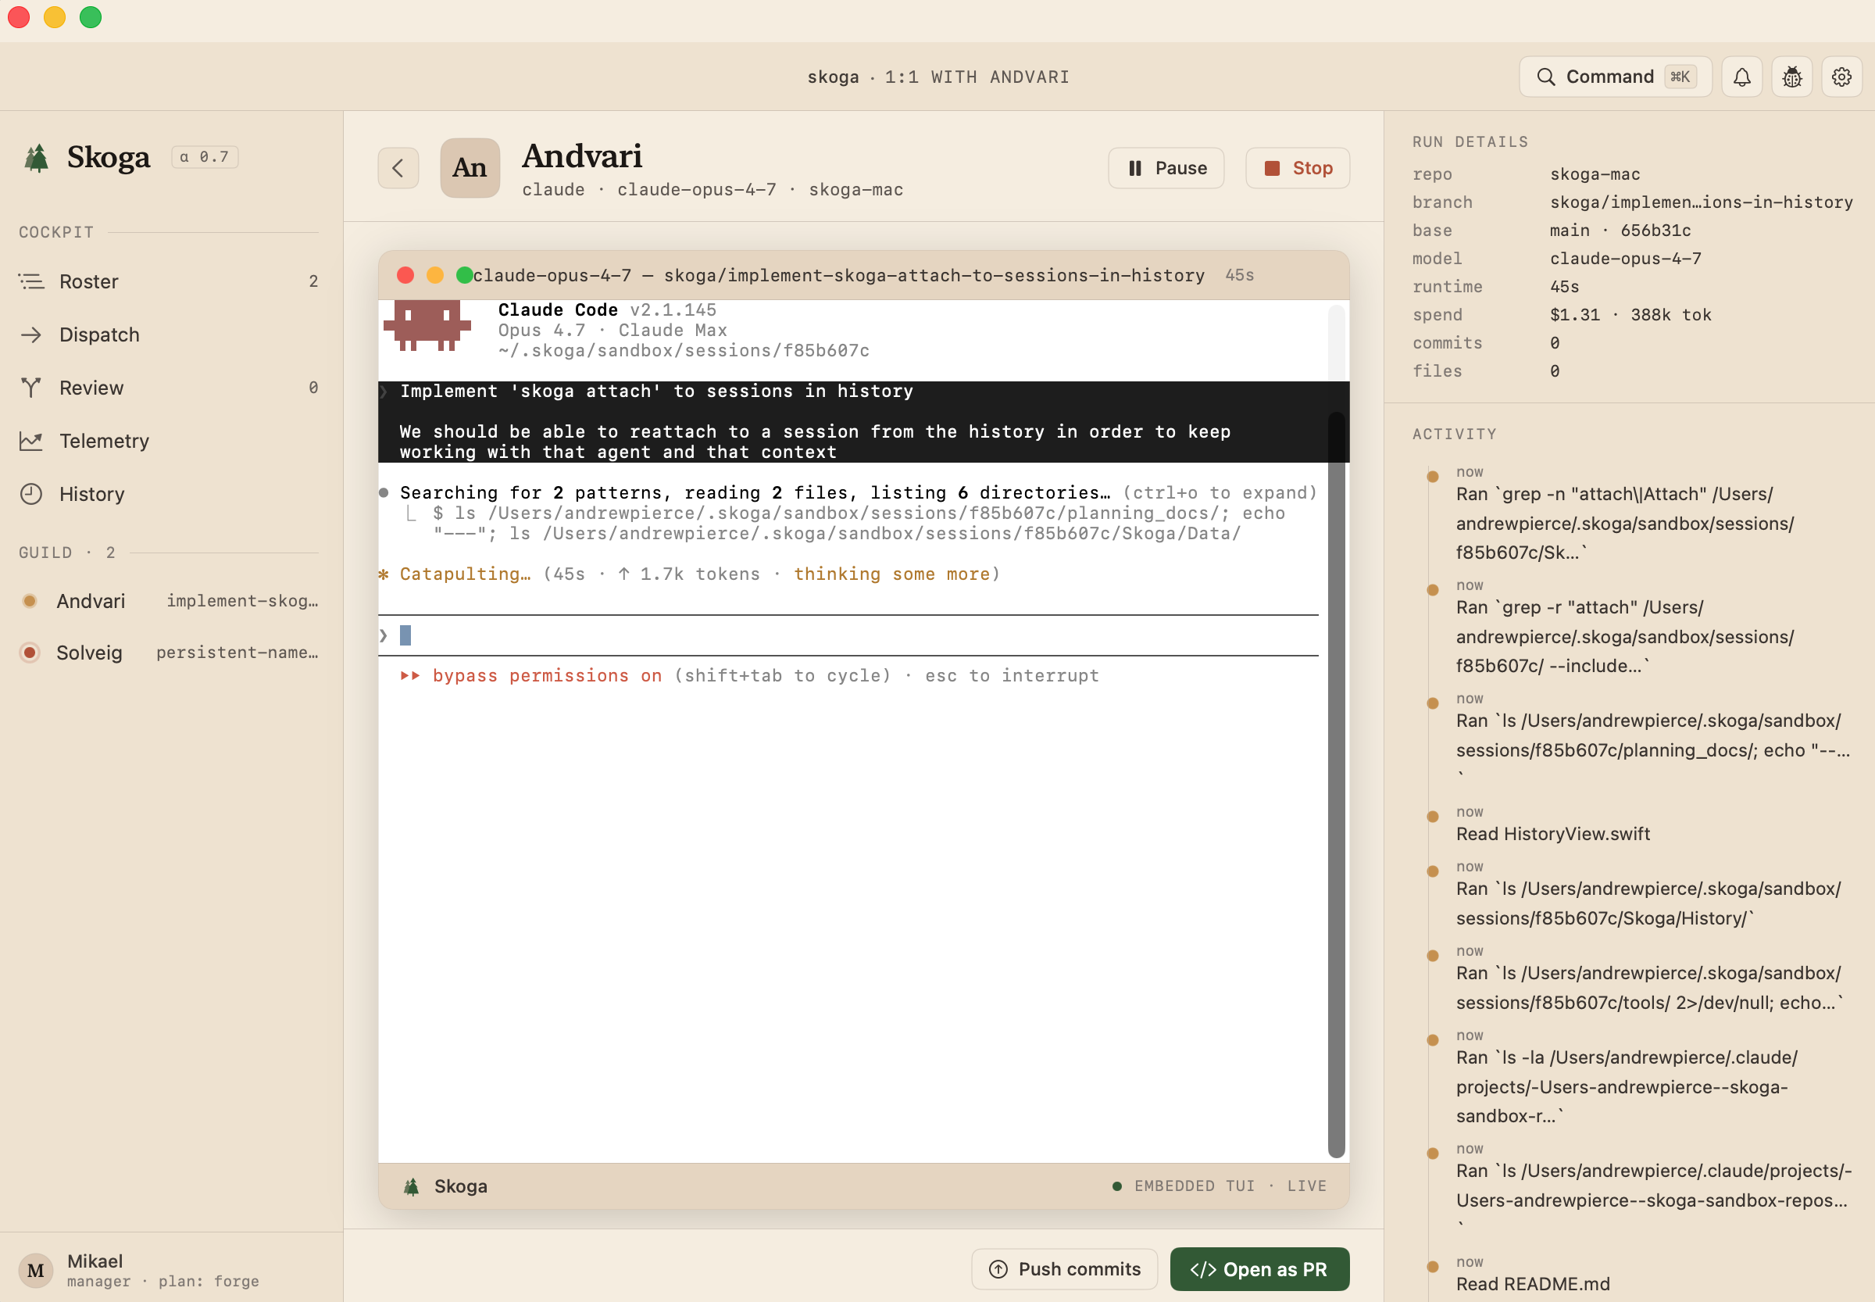The height and width of the screenshot is (1302, 1875).
Task: Open the History view
Action: click(168, 494)
